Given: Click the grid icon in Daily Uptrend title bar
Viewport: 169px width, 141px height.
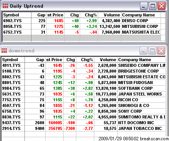Looking at the screenshot, I should point(5,6).
